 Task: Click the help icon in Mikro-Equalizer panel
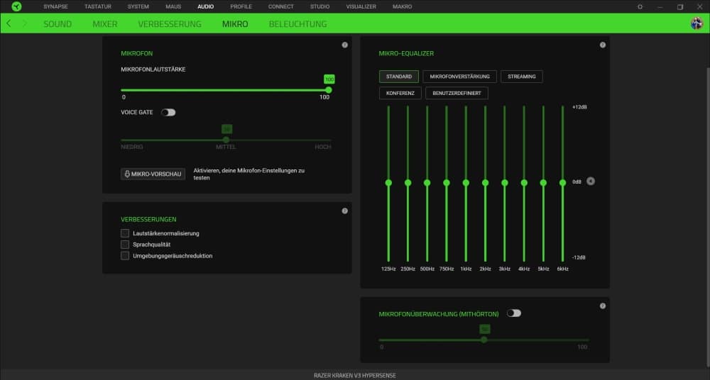(602, 45)
